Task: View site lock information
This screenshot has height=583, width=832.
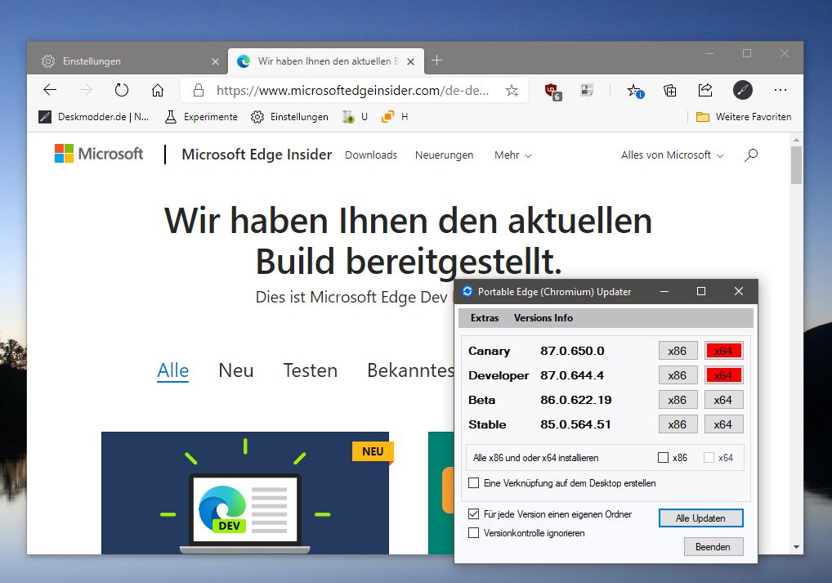Action: pos(199,90)
